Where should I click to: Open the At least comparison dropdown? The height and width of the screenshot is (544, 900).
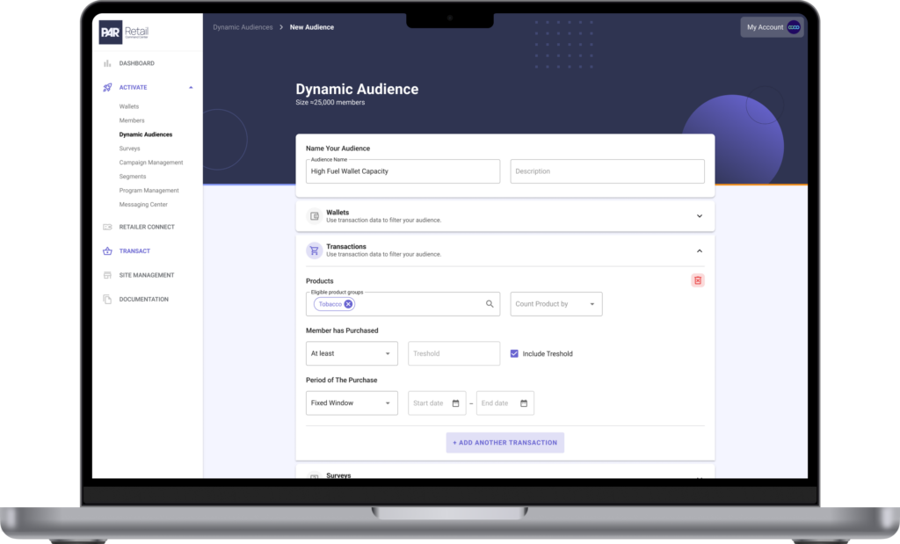pyautogui.click(x=352, y=353)
